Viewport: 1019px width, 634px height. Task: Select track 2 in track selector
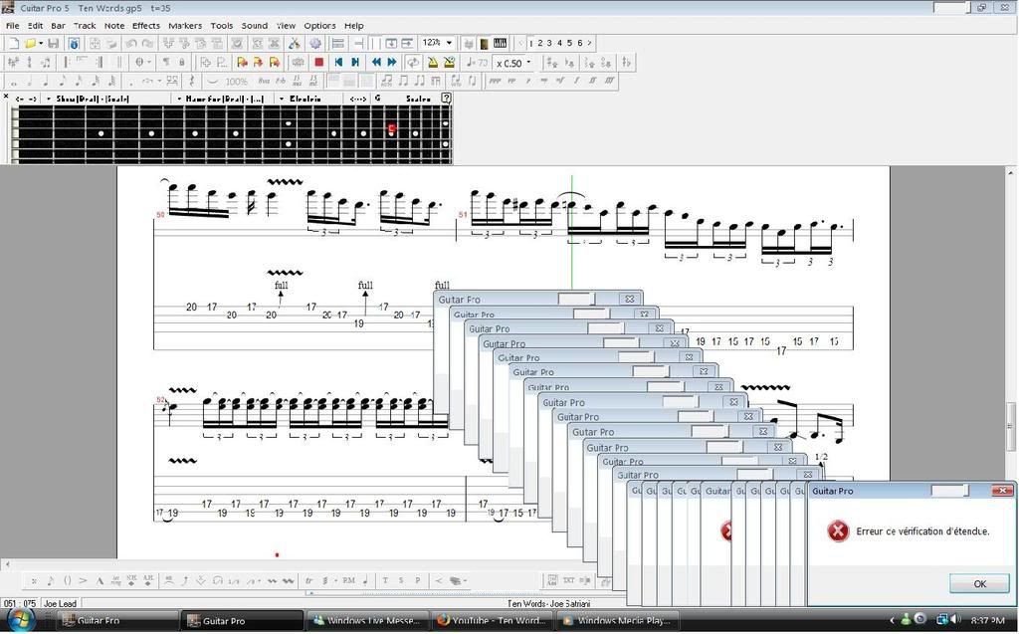coord(539,44)
